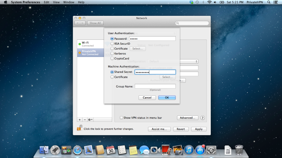Click the minus icon to remove service
282x158 pixels.
[85, 120]
